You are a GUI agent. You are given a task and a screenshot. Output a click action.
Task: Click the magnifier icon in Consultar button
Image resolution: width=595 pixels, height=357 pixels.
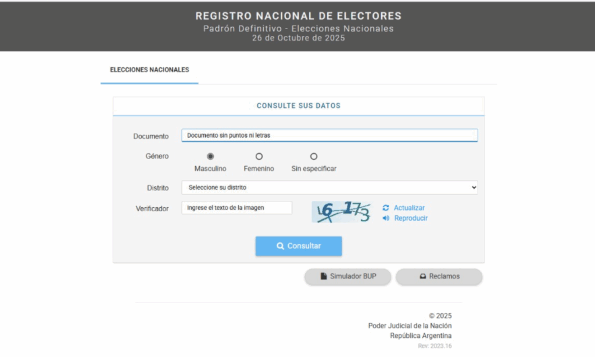tap(280, 246)
